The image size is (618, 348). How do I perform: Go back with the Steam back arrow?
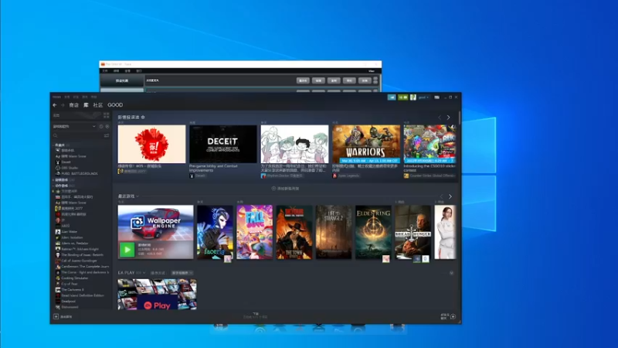coord(55,105)
